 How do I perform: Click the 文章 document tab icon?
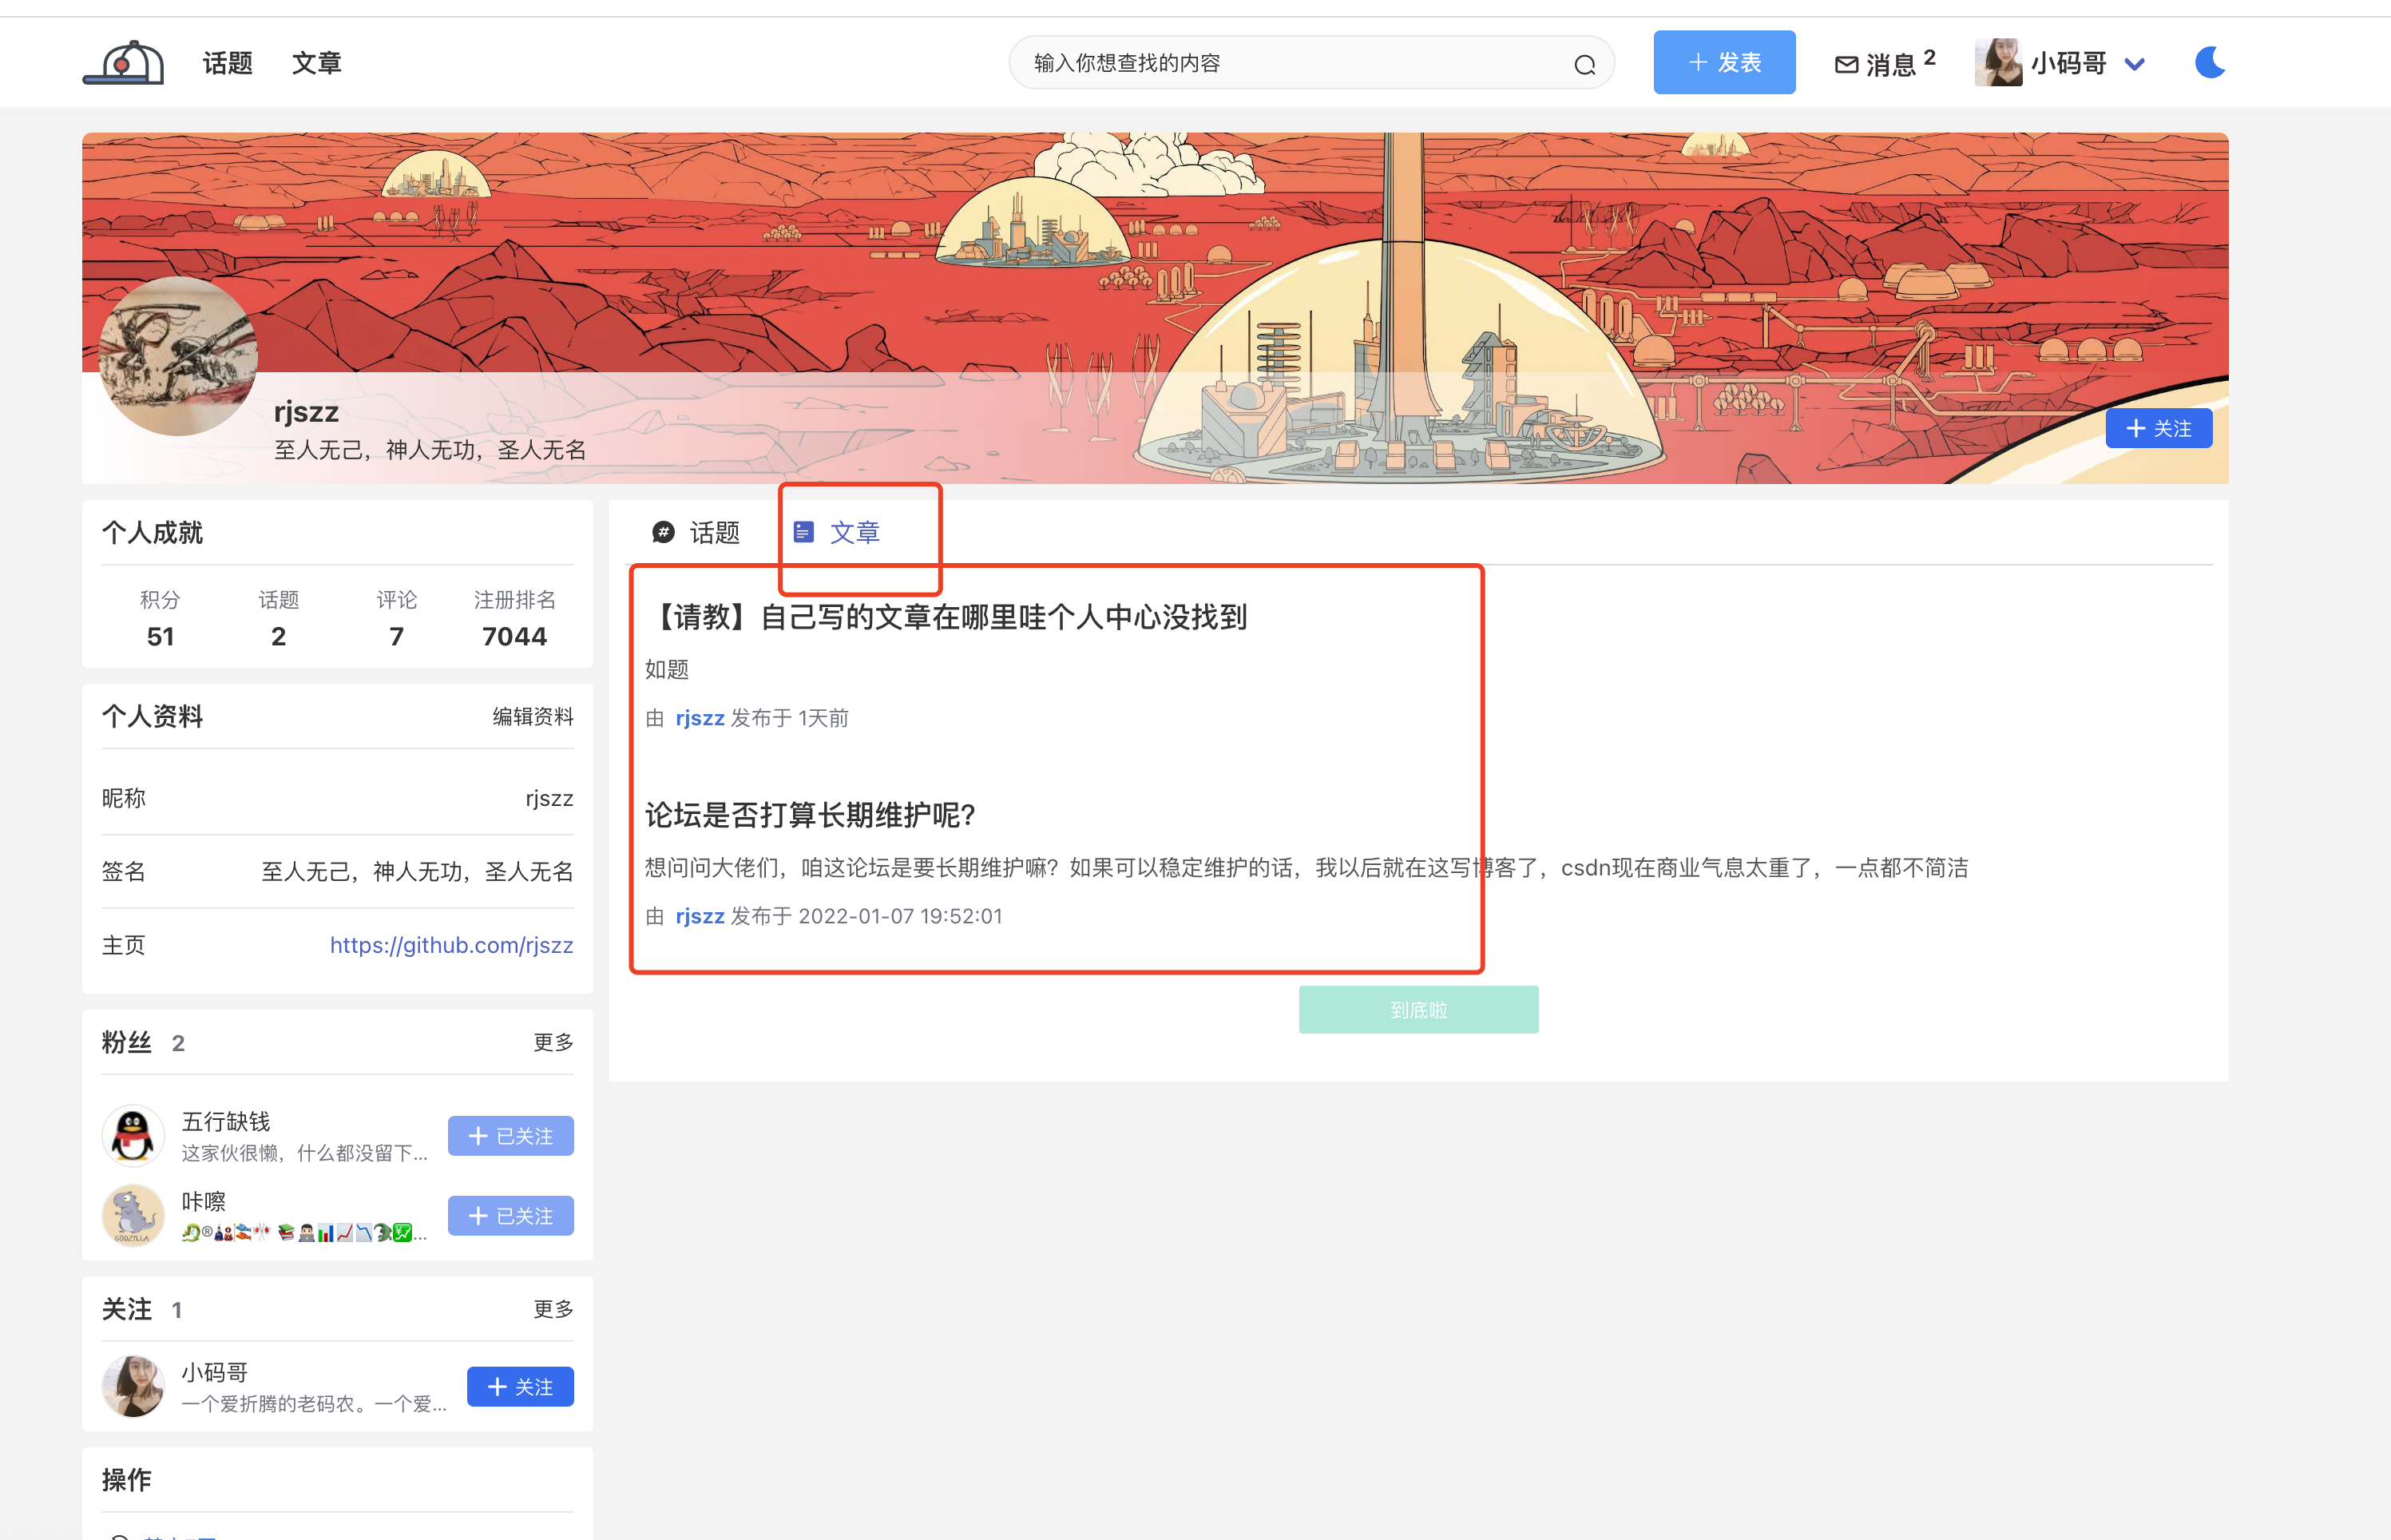[x=803, y=532]
